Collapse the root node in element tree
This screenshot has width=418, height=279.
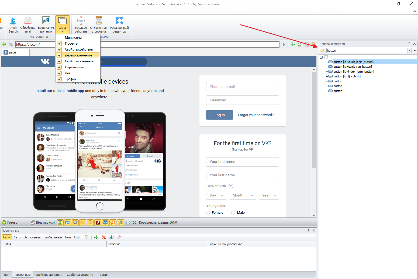click(x=321, y=57)
